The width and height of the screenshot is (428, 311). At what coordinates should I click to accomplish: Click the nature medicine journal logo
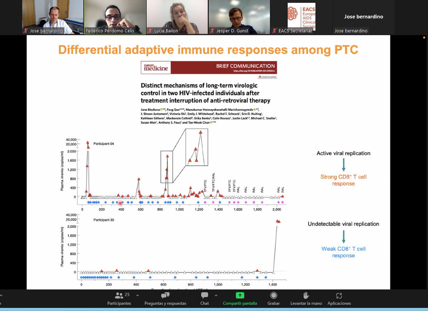(156, 67)
